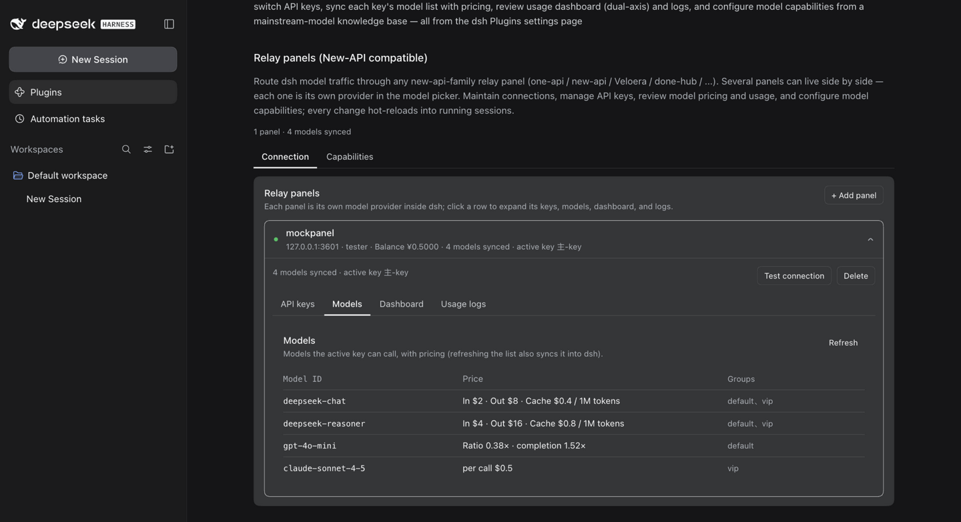
Task: Click the HARNESS badge label
Action: pyautogui.click(x=118, y=25)
